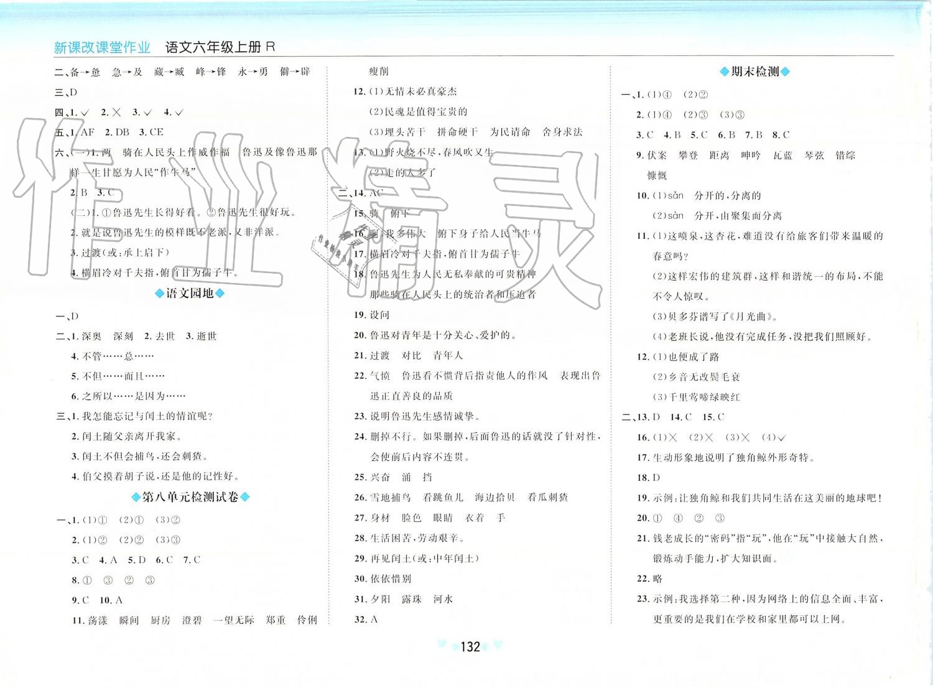Click the answer line 9. C 10. A
The width and height of the screenshot is (933, 688).
click(97, 600)
